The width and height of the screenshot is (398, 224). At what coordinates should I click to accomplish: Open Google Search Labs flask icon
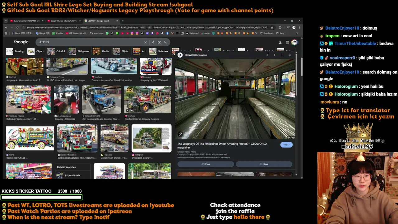280,42
